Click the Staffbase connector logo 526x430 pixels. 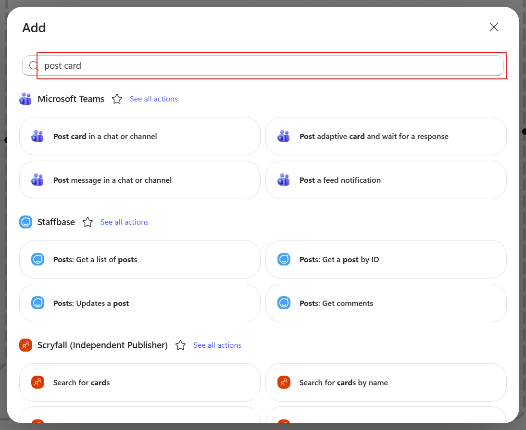tap(25, 222)
